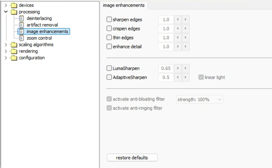Select image enhancements in the tree
The image size is (272, 168).
47,32
